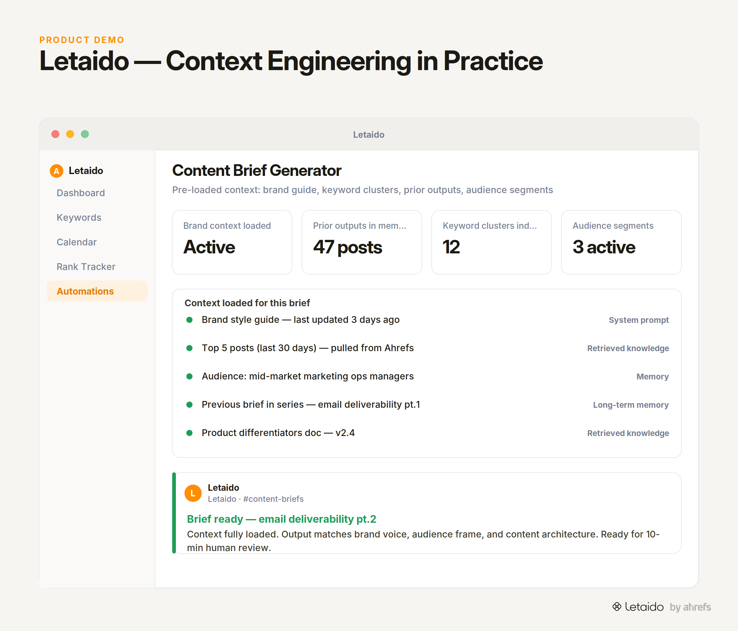
Task: Click the orange Letaido workspace avatar icon
Action: click(x=56, y=171)
